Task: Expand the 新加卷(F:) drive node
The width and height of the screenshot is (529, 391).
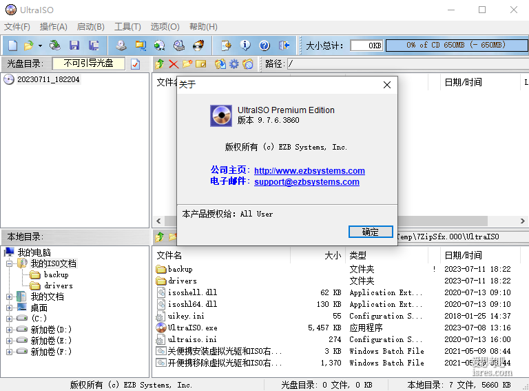Action: pos(9,352)
